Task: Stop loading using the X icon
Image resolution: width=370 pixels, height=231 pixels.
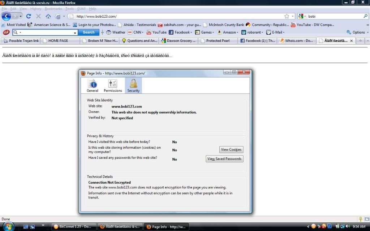Action: pos(38,16)
